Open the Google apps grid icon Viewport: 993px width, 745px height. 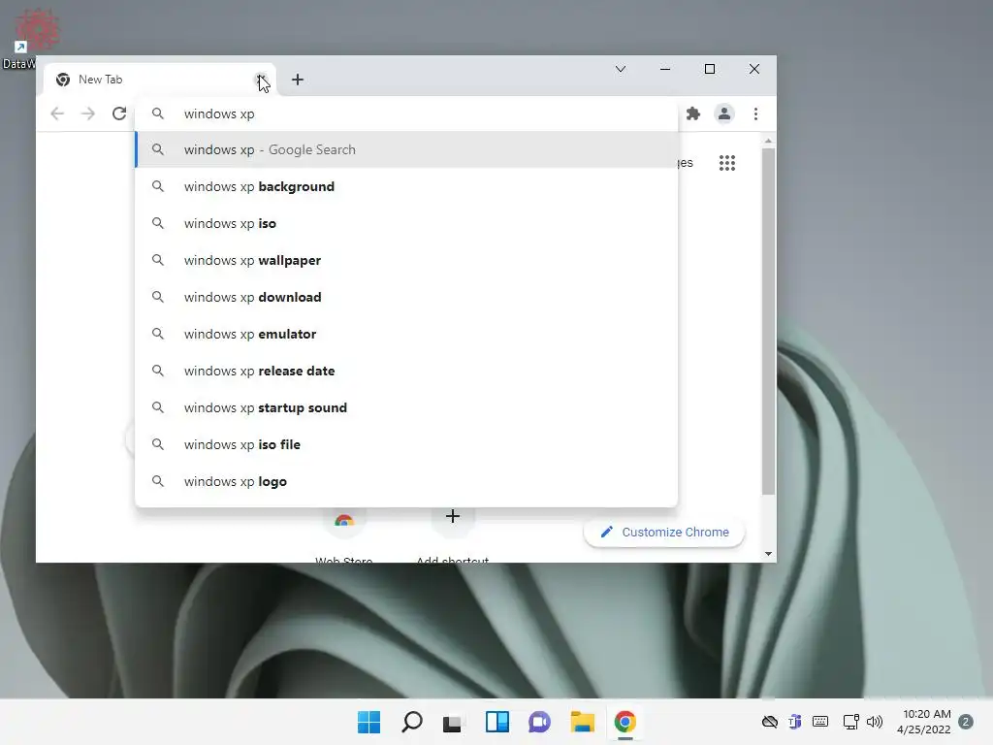(x=727, y=163)
